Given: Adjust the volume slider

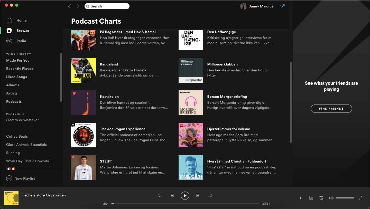Looking at the screenshot, I should pyautogui.click(x=345, y=198).
